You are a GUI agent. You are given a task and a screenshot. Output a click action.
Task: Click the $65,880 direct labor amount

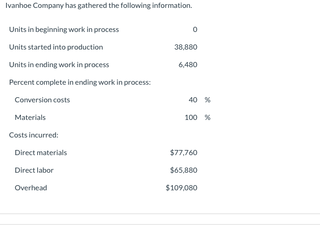[x=184, y=170]
